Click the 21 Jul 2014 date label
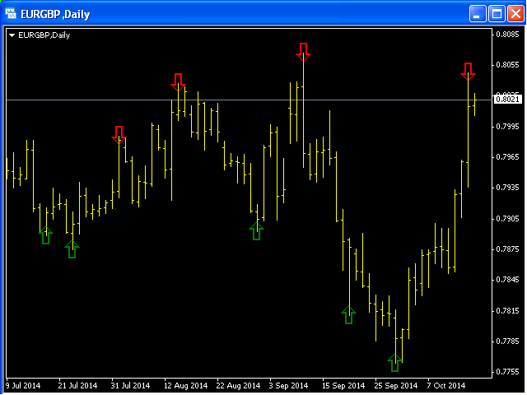The width and height of the screenshot is (527, 395). [x=77, y=386]
